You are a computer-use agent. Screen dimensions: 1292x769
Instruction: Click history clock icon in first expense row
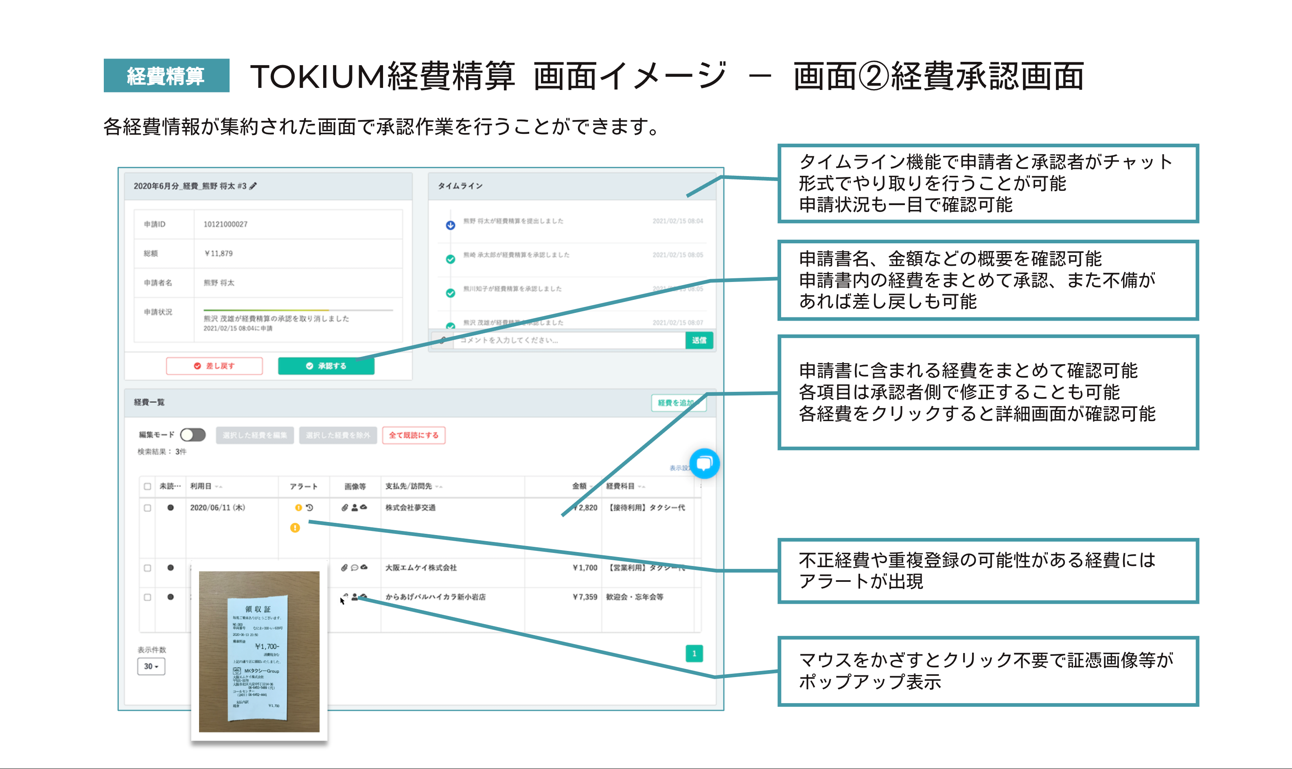(x=309, y=508)
